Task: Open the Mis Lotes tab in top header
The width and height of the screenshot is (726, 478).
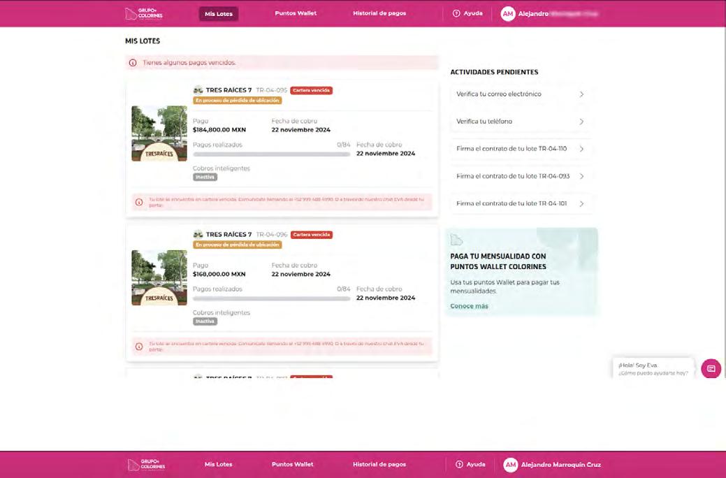Action: pos(219,14)
